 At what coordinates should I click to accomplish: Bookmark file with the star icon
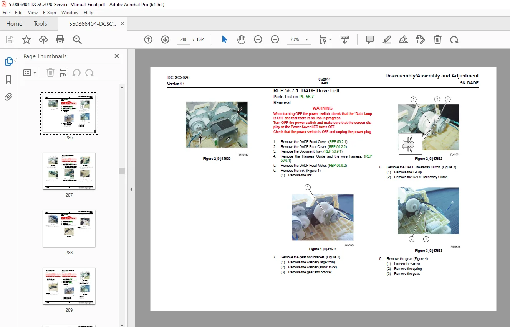pyautogui.click(x=26, y=39)
